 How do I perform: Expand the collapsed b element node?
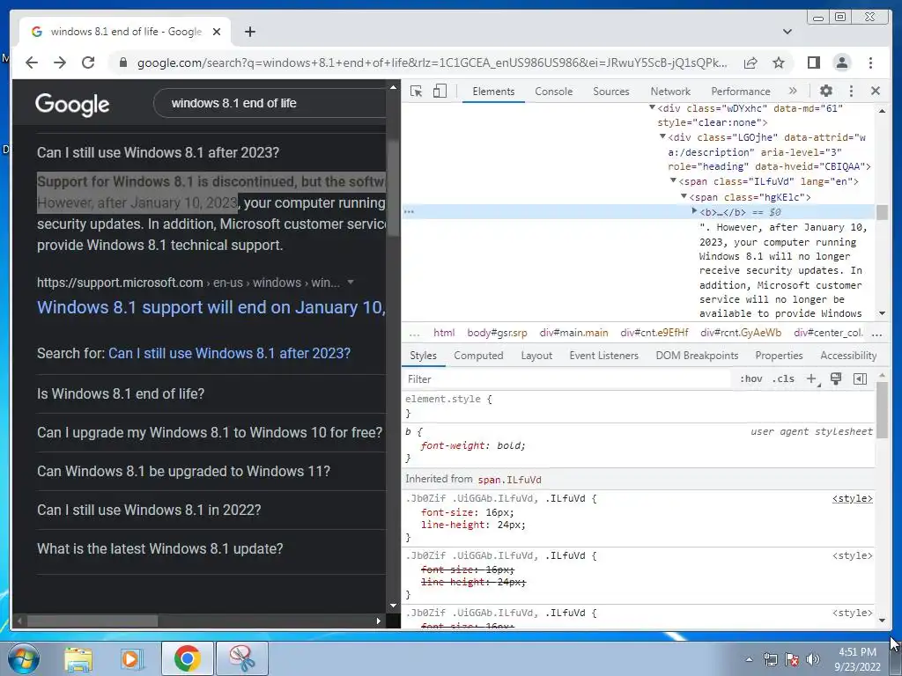[x=694, y=211]
